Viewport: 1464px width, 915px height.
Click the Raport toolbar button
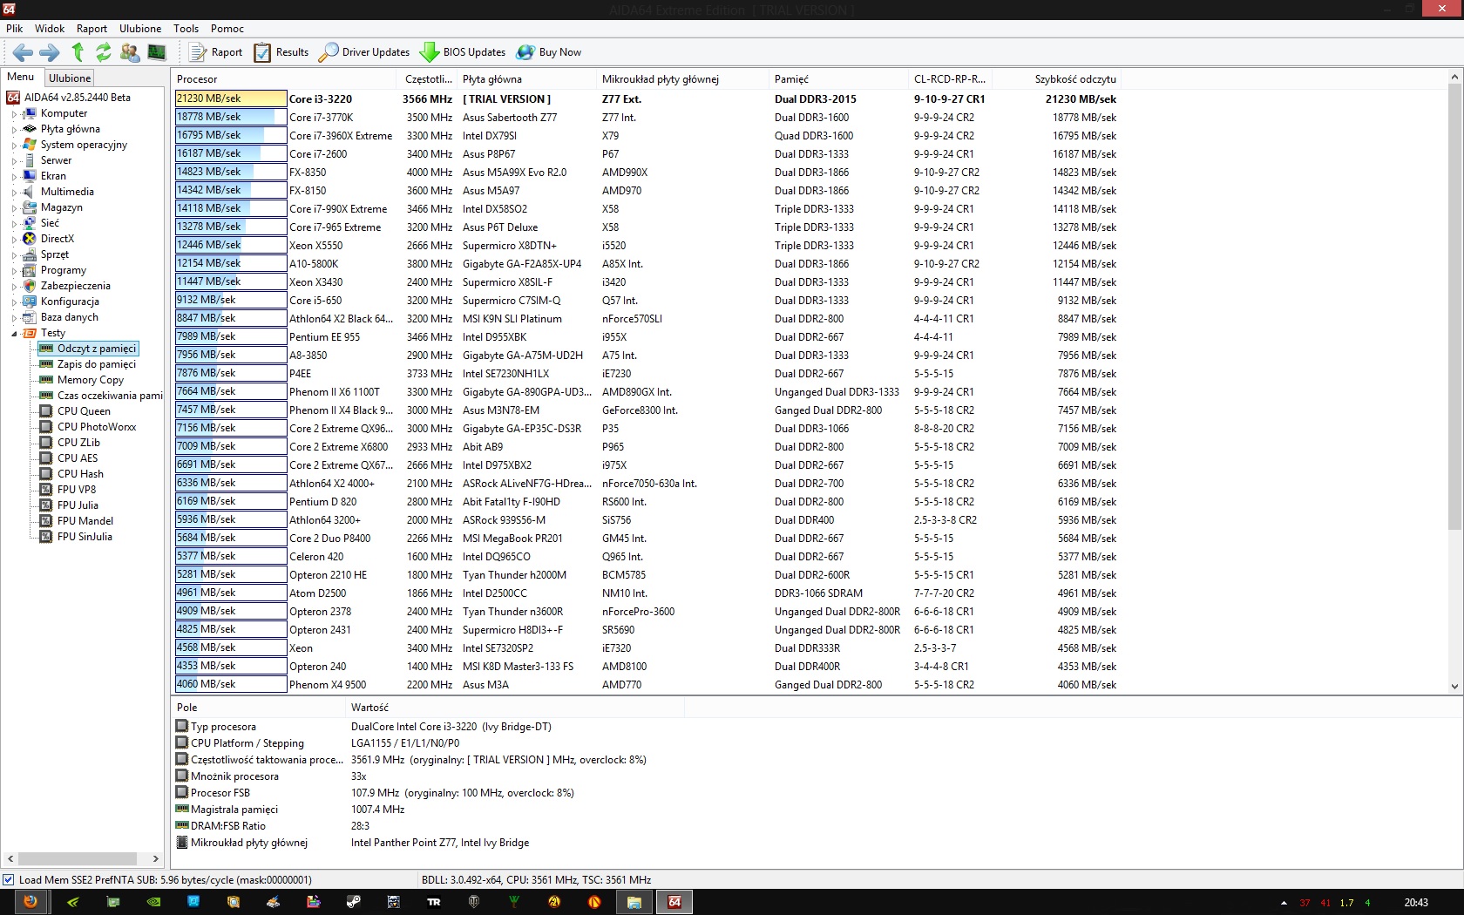click(x=216, y=52)
